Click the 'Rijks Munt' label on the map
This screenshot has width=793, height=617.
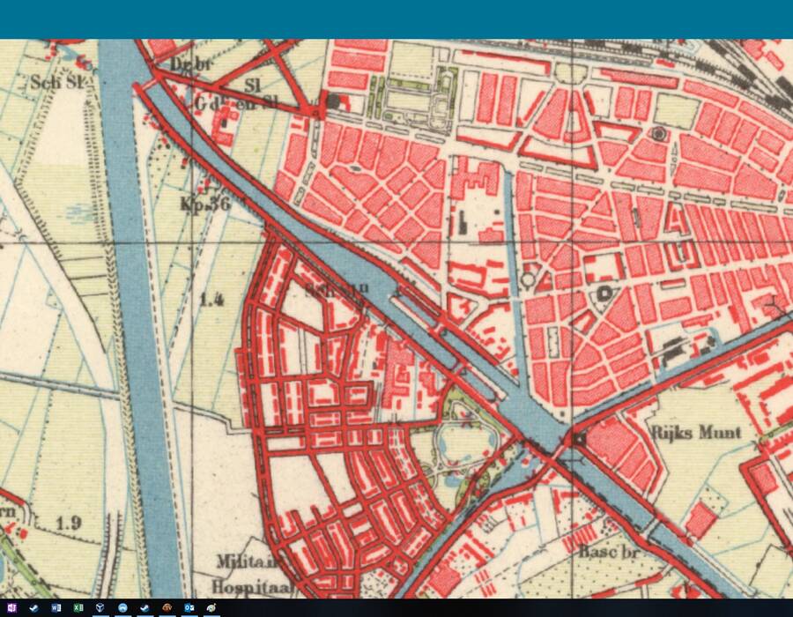[x=696, y=433]
